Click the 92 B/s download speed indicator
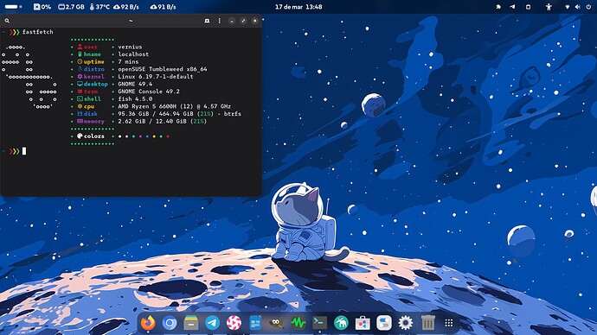597x335 pixels. [126, 7]
